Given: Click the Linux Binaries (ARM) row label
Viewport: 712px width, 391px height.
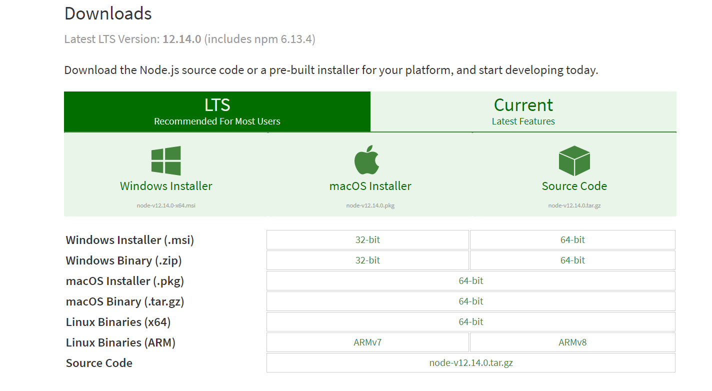Looking at the screenshot, I should click(x=120, y=342).
